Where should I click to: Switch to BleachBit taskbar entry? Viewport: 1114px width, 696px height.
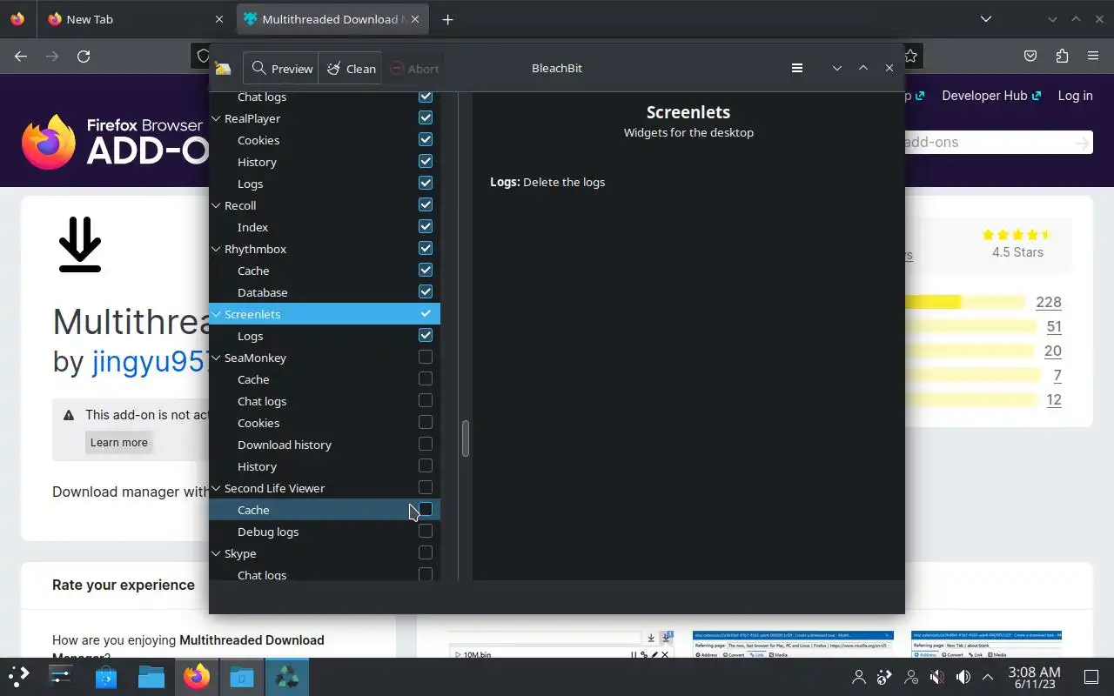pyautogui.click(x=286, y=676)
